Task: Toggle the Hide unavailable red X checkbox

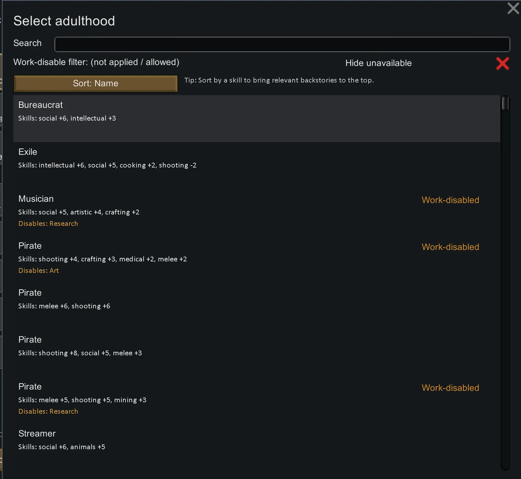Action: 502,63
